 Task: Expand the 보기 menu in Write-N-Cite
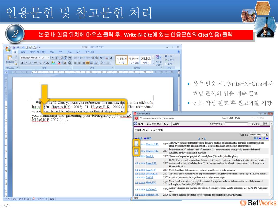click(142, 124)
